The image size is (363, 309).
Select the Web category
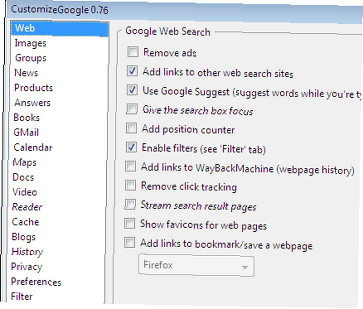coord(60,29)
